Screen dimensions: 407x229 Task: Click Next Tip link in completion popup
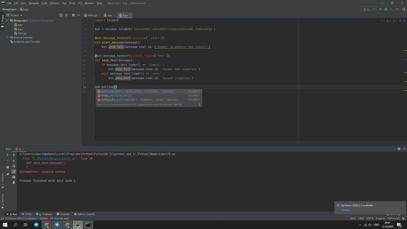click(177, 104)
